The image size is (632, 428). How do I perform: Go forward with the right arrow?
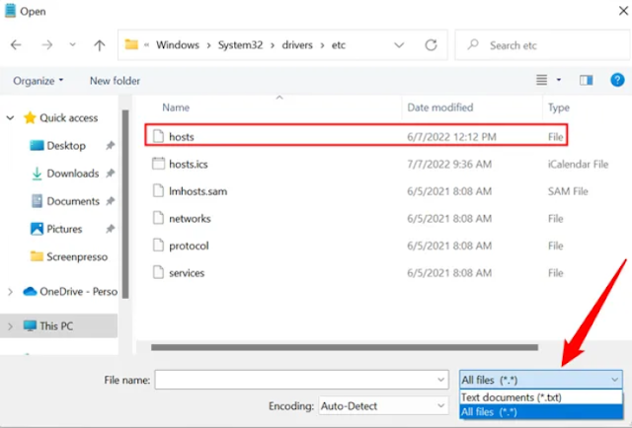tap(47, 44)
